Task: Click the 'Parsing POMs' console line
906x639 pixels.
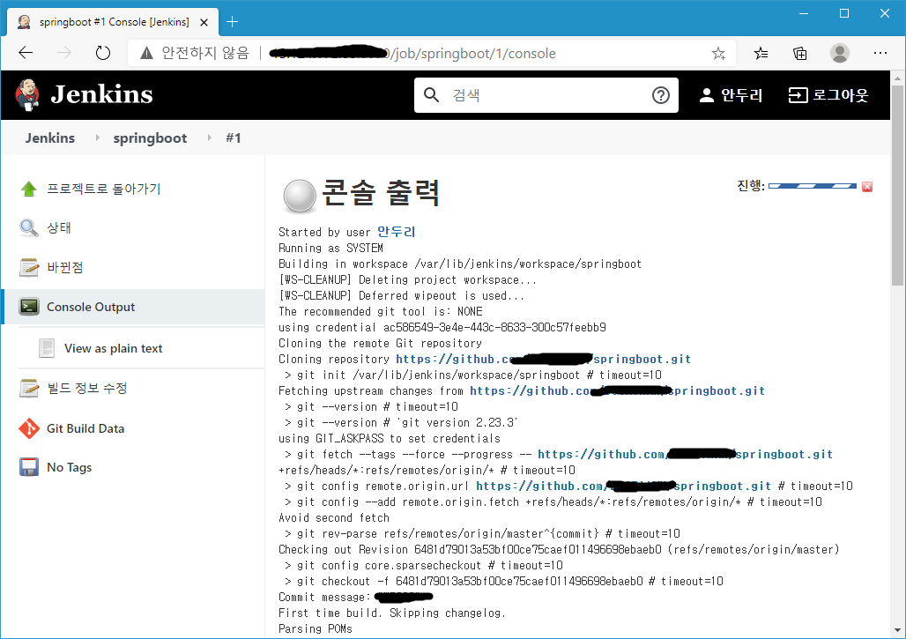Action: [x=315, y=628]
